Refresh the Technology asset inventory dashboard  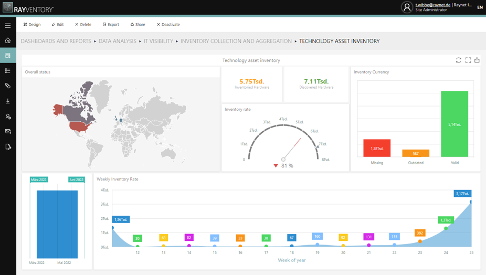coord(458,60)
